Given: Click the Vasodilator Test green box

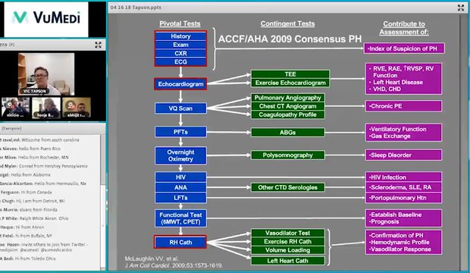Looking at the screenshot, I should click(288, 233).
